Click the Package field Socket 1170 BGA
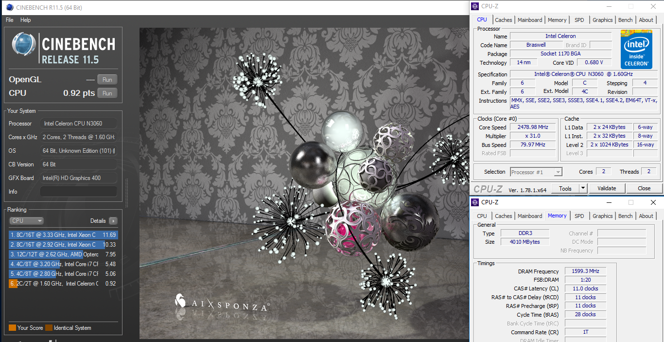Screen dimensions: 664x342 point(560,54)
